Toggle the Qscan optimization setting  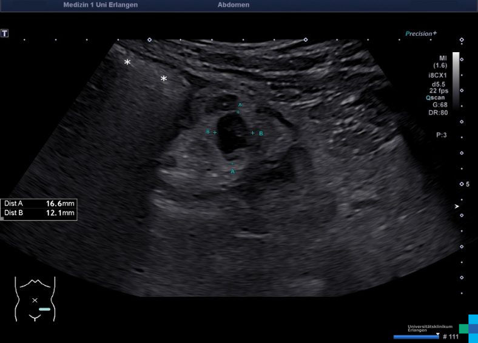click(x=437, y=97)
